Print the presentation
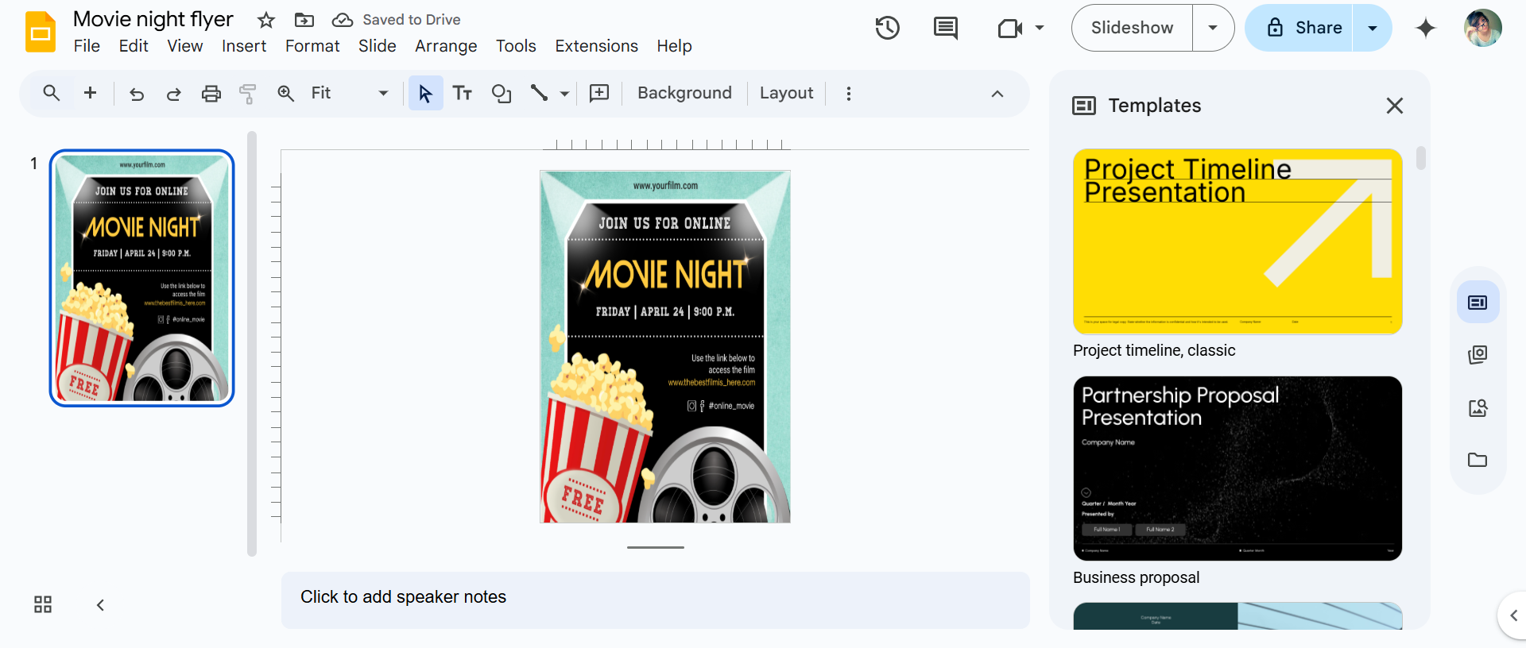1526x648 pixels. 211,94
